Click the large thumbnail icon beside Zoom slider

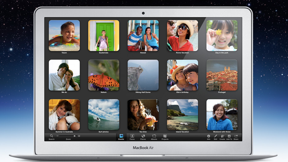[x=79, y=136]
